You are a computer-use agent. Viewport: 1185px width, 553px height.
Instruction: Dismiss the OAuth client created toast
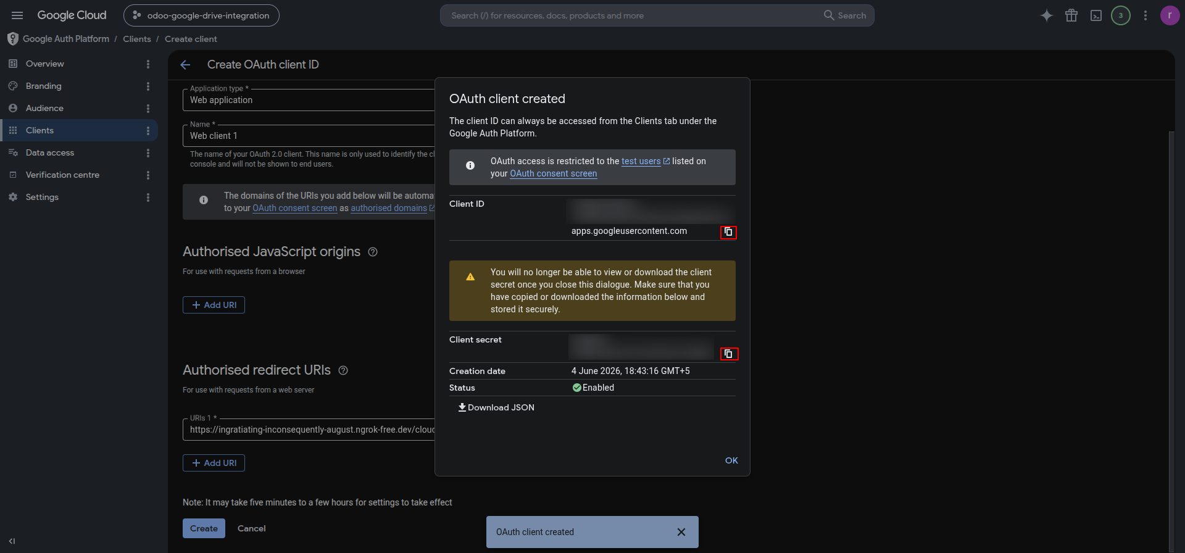coord(681,532)
